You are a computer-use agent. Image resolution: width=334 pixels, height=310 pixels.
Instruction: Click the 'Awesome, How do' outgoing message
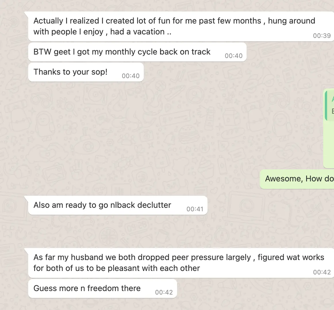pyautogui.click(x=297, y=179)
